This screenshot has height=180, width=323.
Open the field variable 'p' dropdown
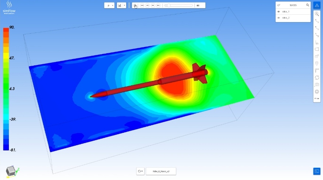tap(110, 6)
